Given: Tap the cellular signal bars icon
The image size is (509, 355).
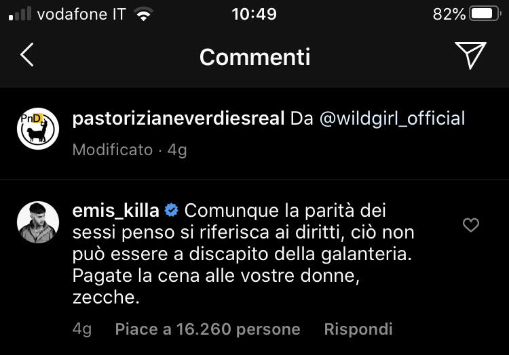Looking at the screenshot, I should [20, 15].
